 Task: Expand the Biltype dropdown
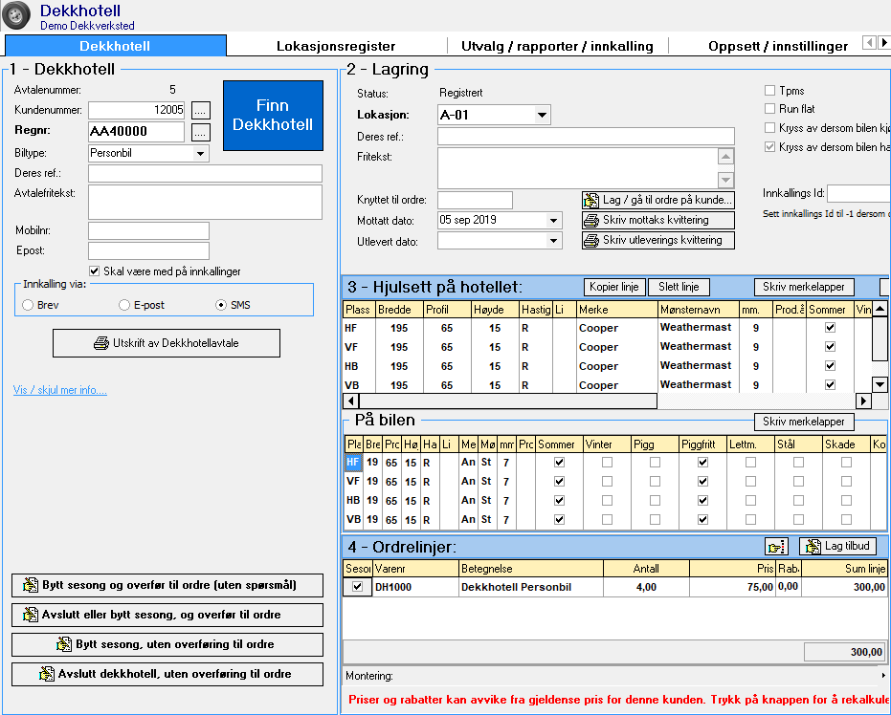(200, 153)
